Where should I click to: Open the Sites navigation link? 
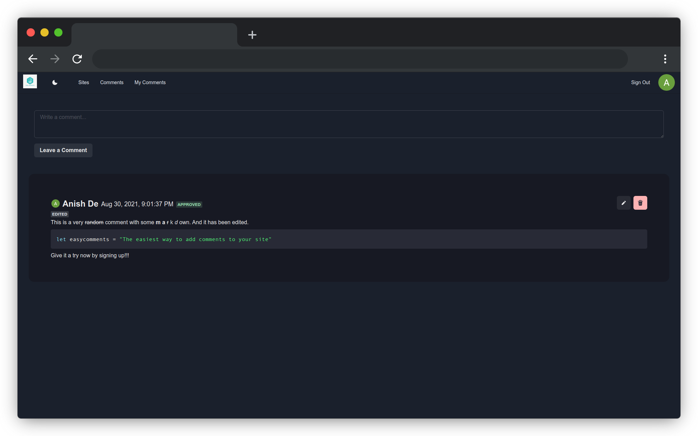(84, 82)
